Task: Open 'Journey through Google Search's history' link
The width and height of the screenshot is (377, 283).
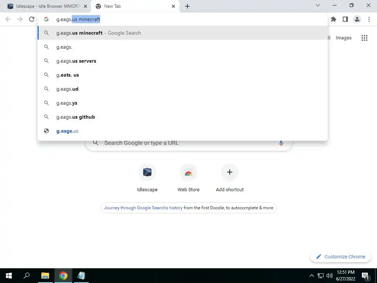Action: tap(143, 208)
